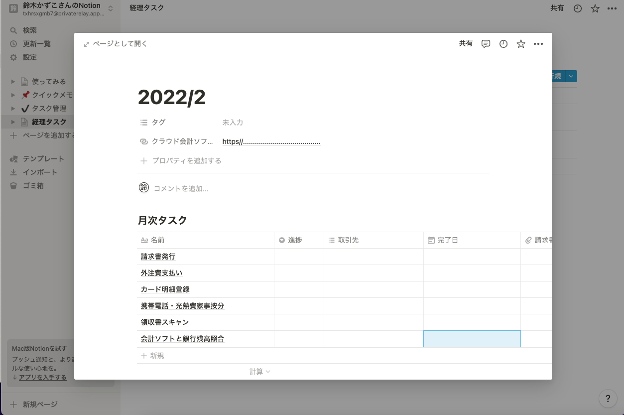Click the 完了日 column header

point(472,240)
